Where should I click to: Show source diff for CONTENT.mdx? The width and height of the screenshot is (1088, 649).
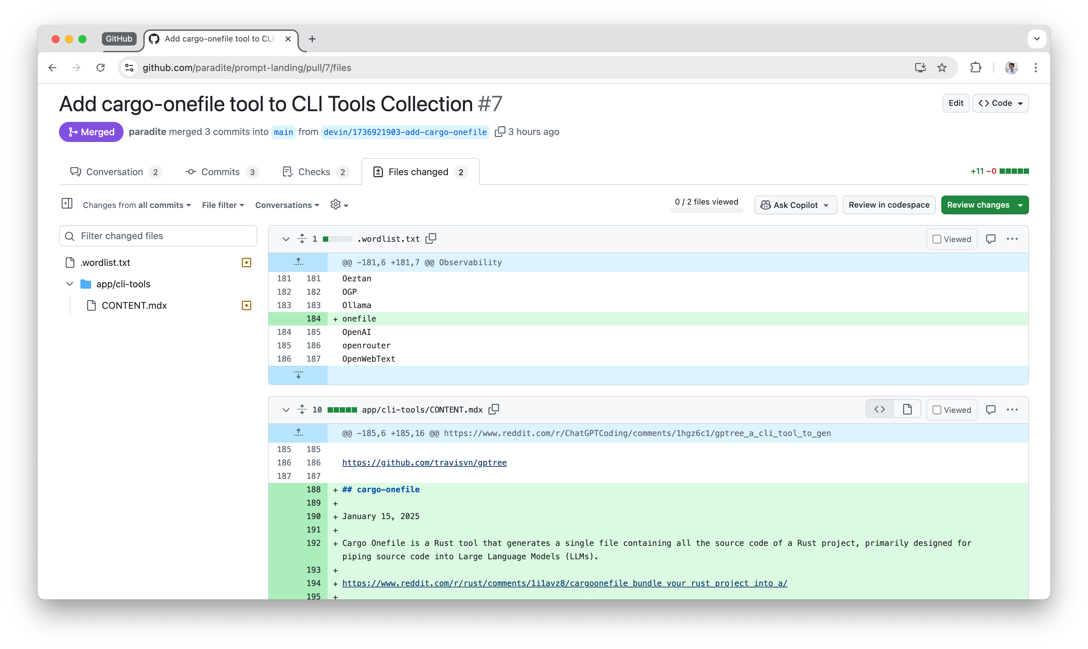(879, 410)
